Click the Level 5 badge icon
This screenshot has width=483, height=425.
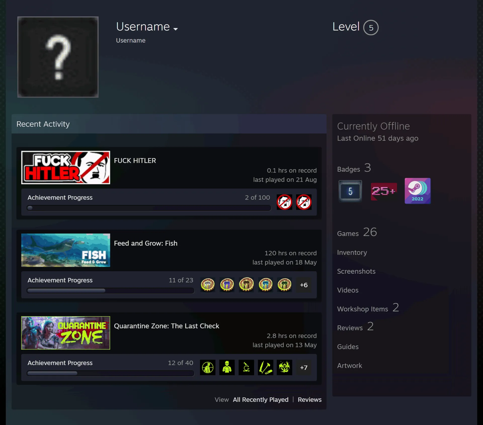point(350,191)
